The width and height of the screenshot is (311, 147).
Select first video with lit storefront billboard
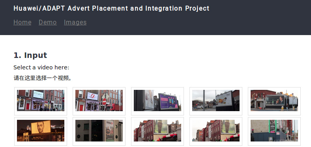point(41,101)
